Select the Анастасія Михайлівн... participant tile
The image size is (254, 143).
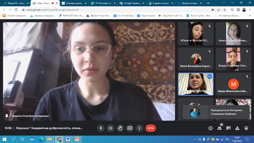coord(233,34)
